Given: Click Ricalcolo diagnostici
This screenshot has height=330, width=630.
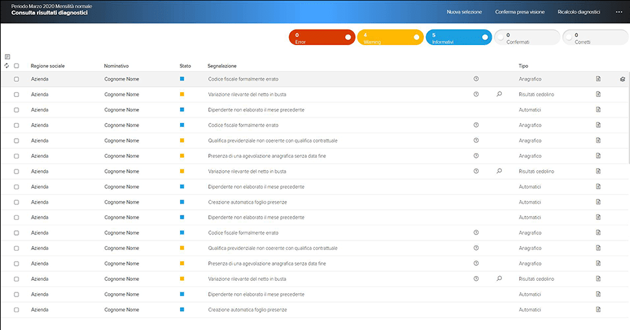Looking at the screenshot, I should [x=579, y=12].
